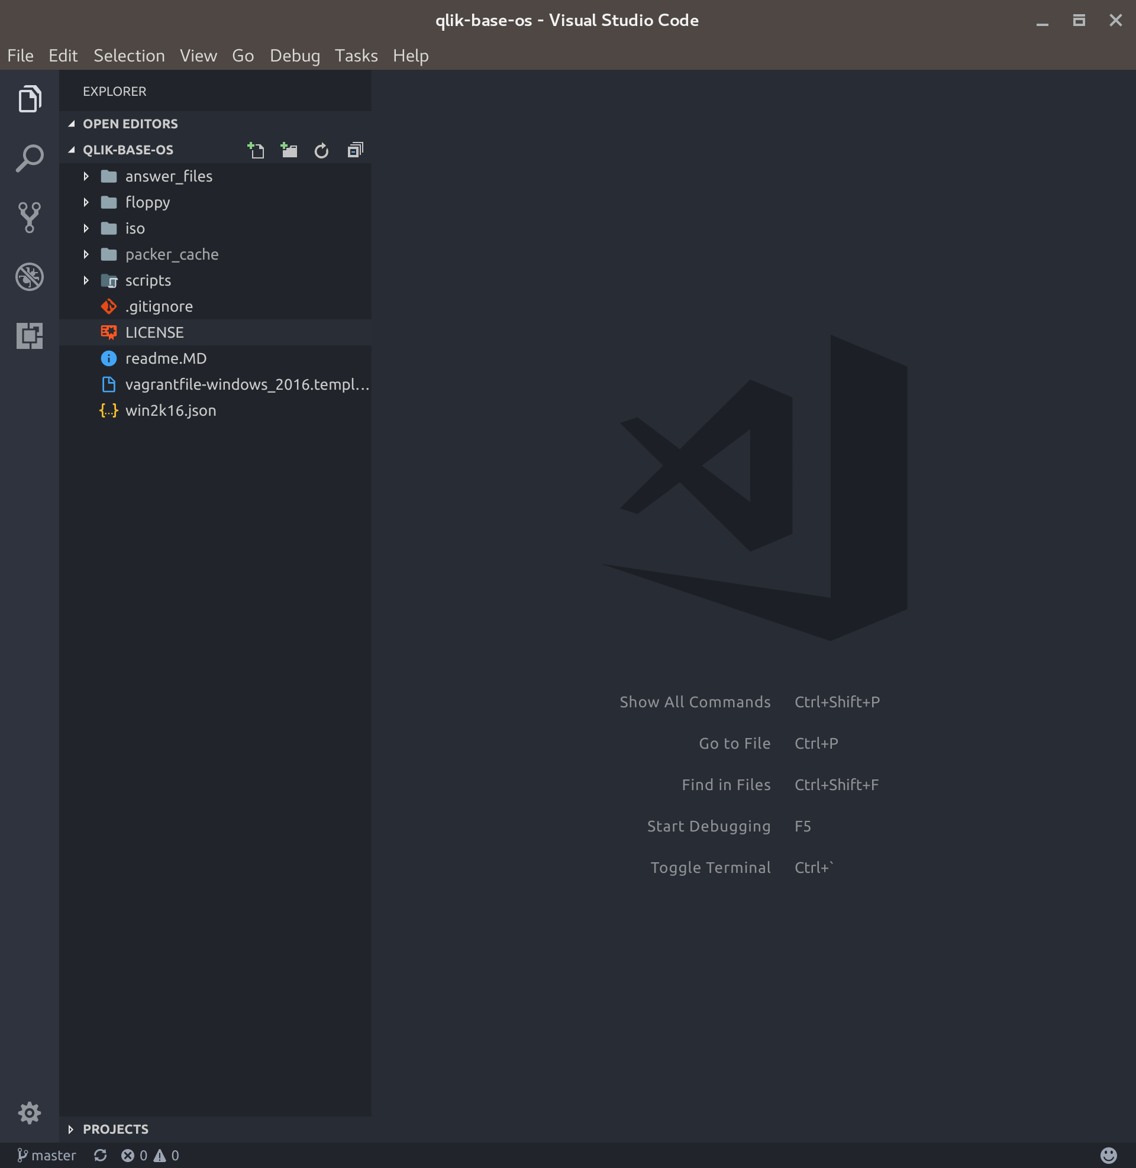1136x1168 pixels.
Task: Click the new file icon in explorer toolbar
Action: [x=257, y=149]
